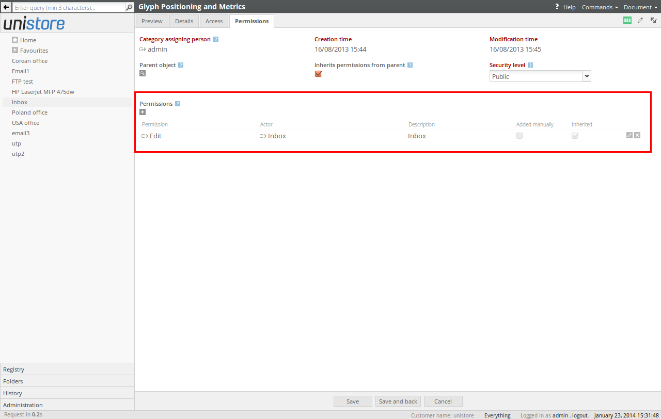Click the pencil edit icon in the tab bar
661x419 pixels.
click(640, 20)
